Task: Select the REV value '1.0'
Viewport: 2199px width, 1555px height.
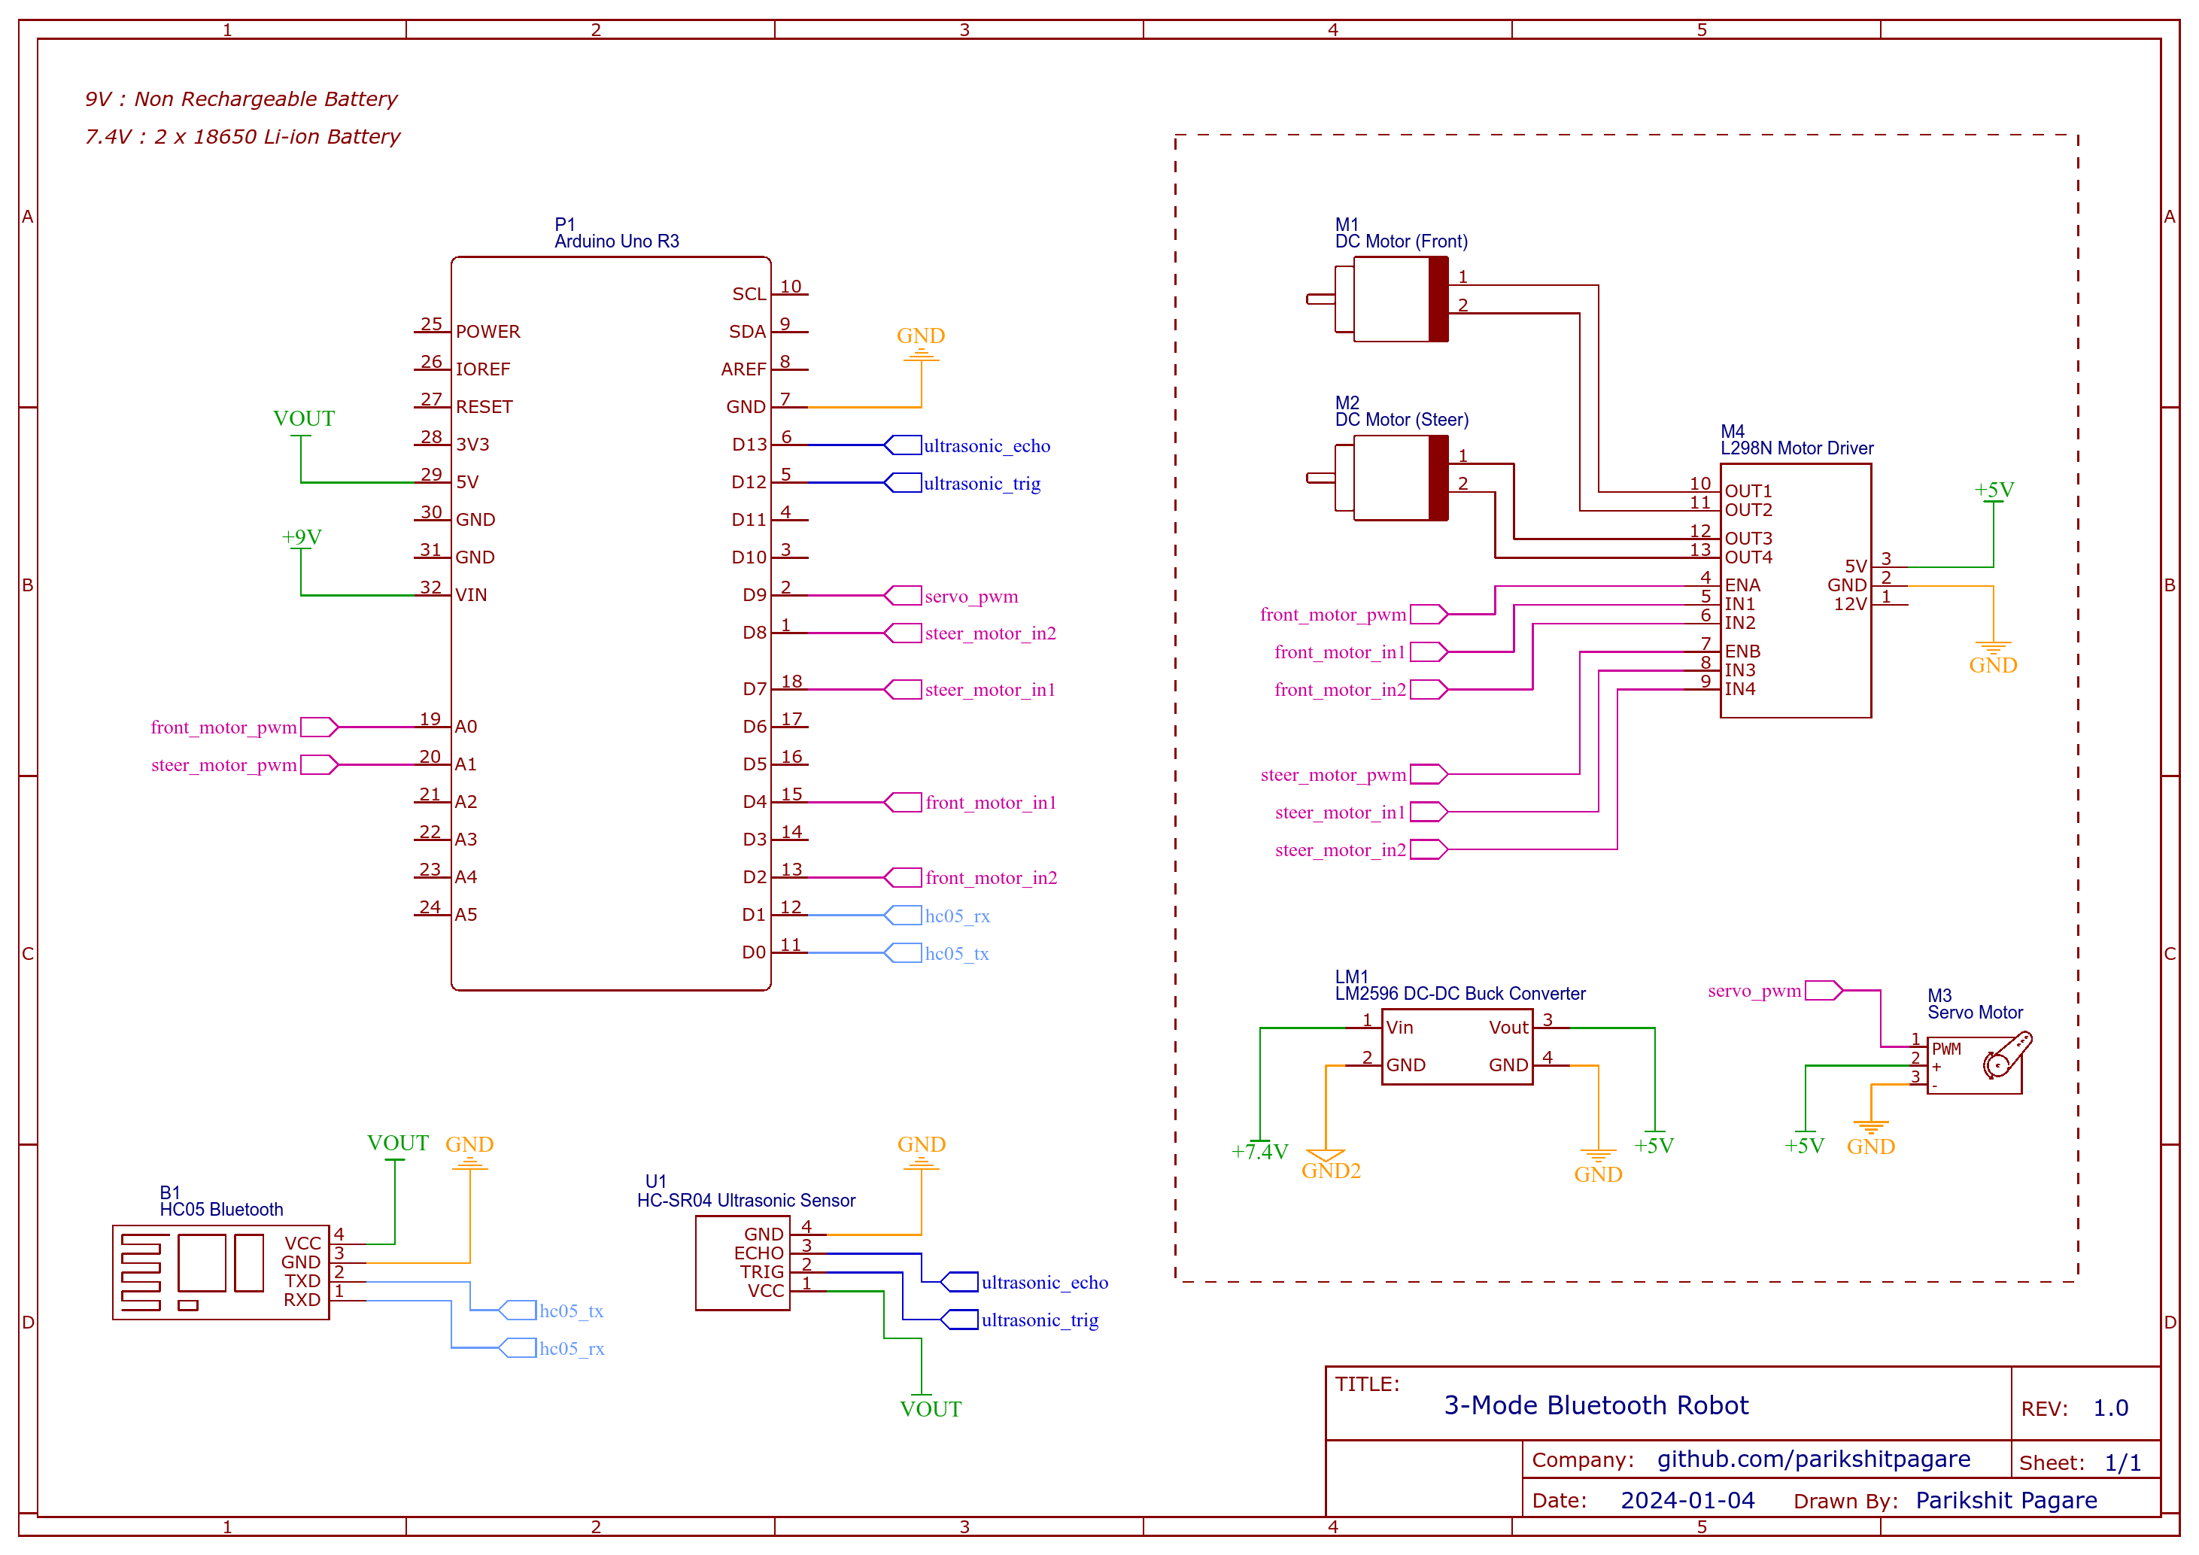Action: pos(2110,1408)
